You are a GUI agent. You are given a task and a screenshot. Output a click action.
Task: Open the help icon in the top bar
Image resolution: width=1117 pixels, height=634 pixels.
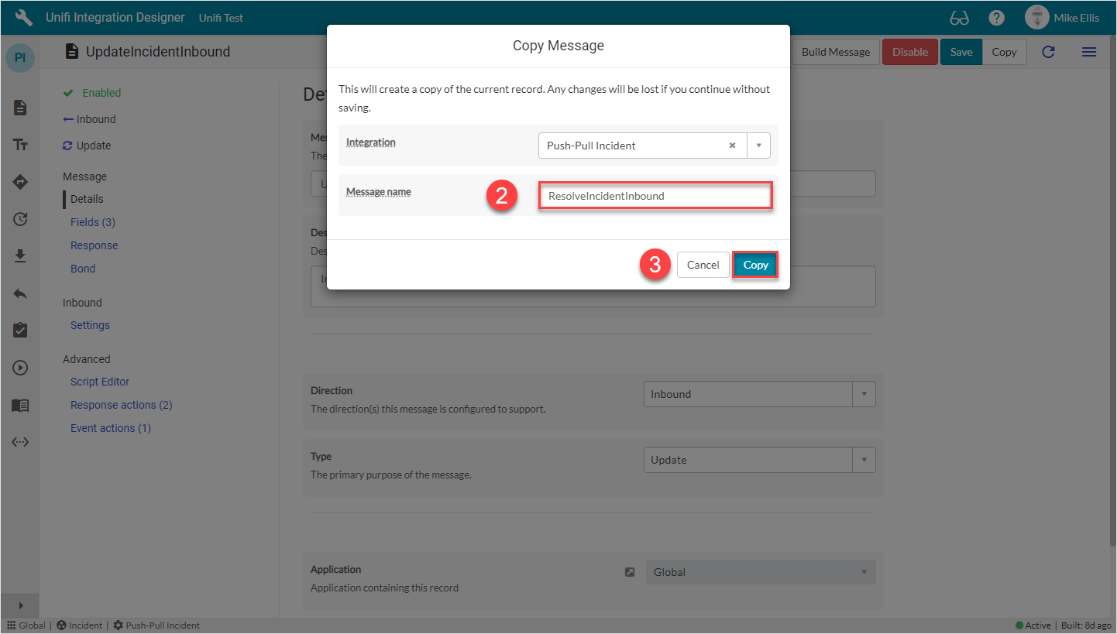[996, 17]
